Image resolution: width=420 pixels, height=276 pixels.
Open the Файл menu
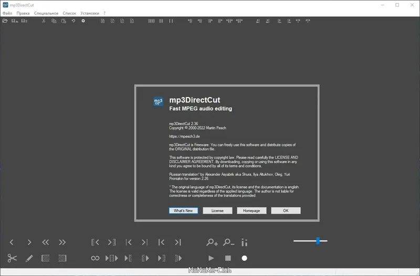7,13
